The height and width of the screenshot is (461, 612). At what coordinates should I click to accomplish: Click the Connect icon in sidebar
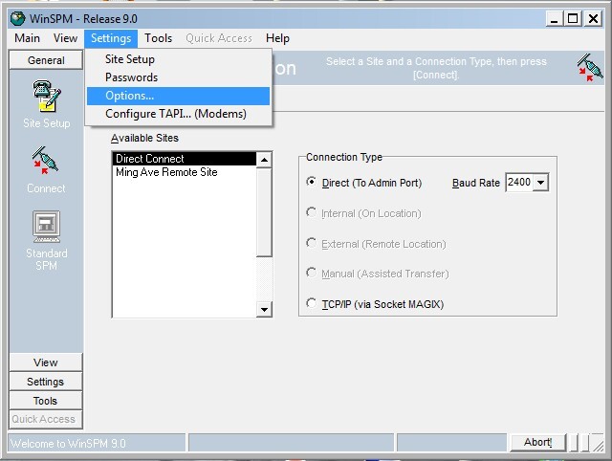[x=45, y=161]
